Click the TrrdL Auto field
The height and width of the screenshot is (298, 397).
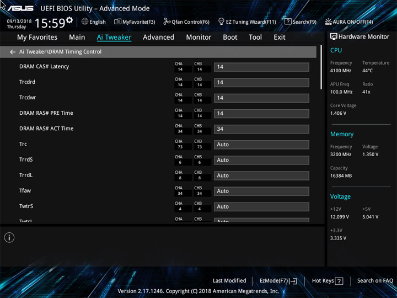[x=261, y=175]
